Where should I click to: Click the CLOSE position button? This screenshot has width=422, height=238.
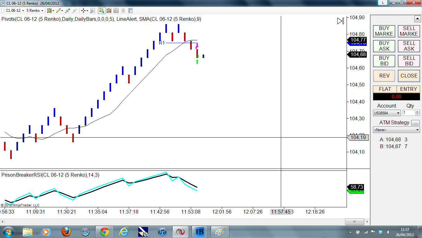pos(409,76)
